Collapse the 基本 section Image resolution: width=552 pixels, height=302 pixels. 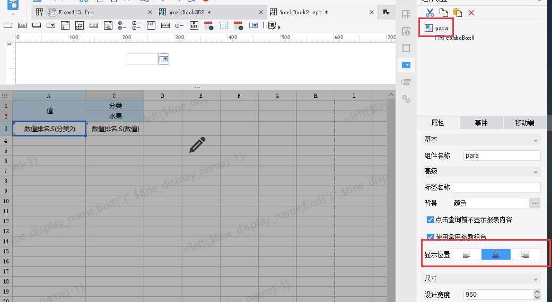click(536, 141)
